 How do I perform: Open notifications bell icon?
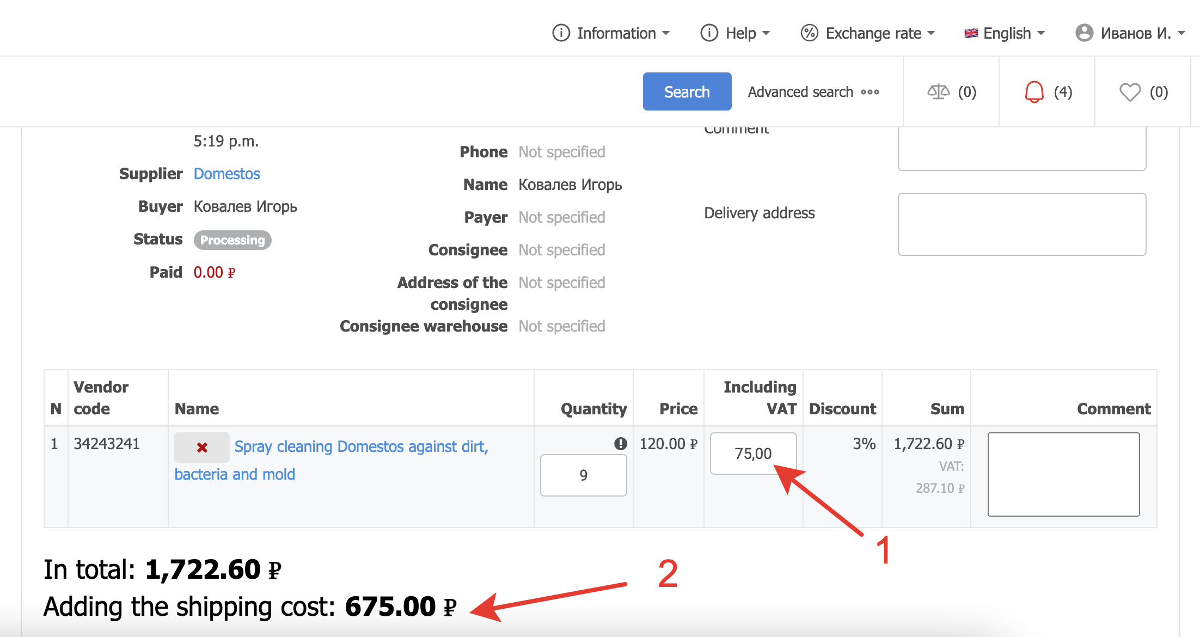point(1034,91)
